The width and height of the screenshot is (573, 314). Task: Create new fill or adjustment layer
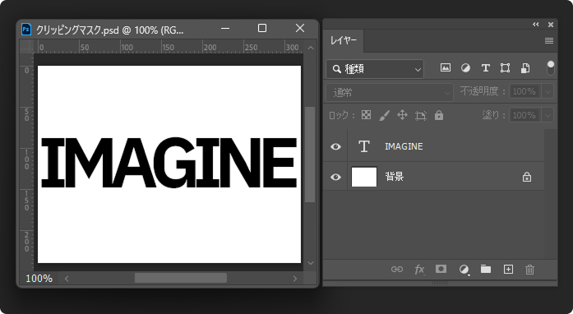[x=464, y=270]
